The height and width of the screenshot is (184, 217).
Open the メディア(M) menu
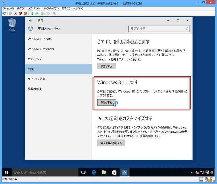point(34,8)
